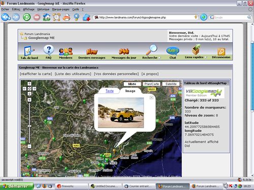Click the [A propos] link
Image resolution: width=254 pixels, height=190 pixels.
(x=150, y=74)
